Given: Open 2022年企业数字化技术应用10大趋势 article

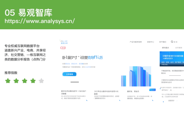Looking at the screenshot, I should pos(107,95).
